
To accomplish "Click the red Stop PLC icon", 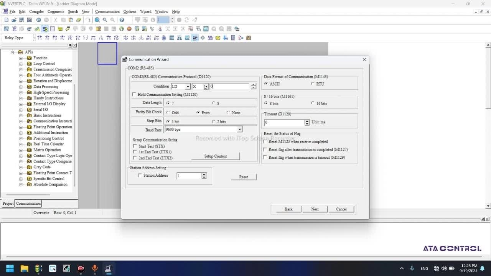I will 129,29.
